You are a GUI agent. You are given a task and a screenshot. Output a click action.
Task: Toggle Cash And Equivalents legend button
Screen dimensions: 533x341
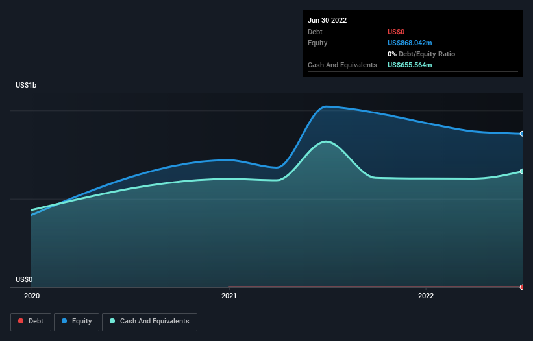[149, 322]
